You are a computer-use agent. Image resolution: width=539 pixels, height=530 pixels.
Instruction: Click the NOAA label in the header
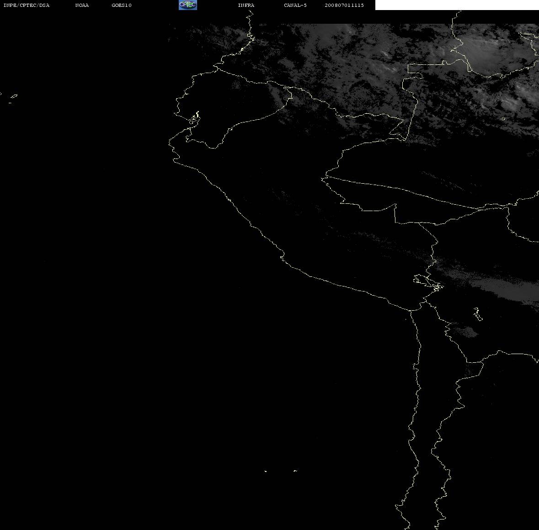pyautogui.click(x=82, y=5)
